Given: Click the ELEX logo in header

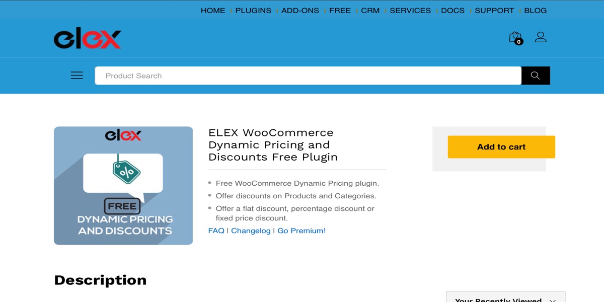Looking at the screenshot, I should point(88,39).
